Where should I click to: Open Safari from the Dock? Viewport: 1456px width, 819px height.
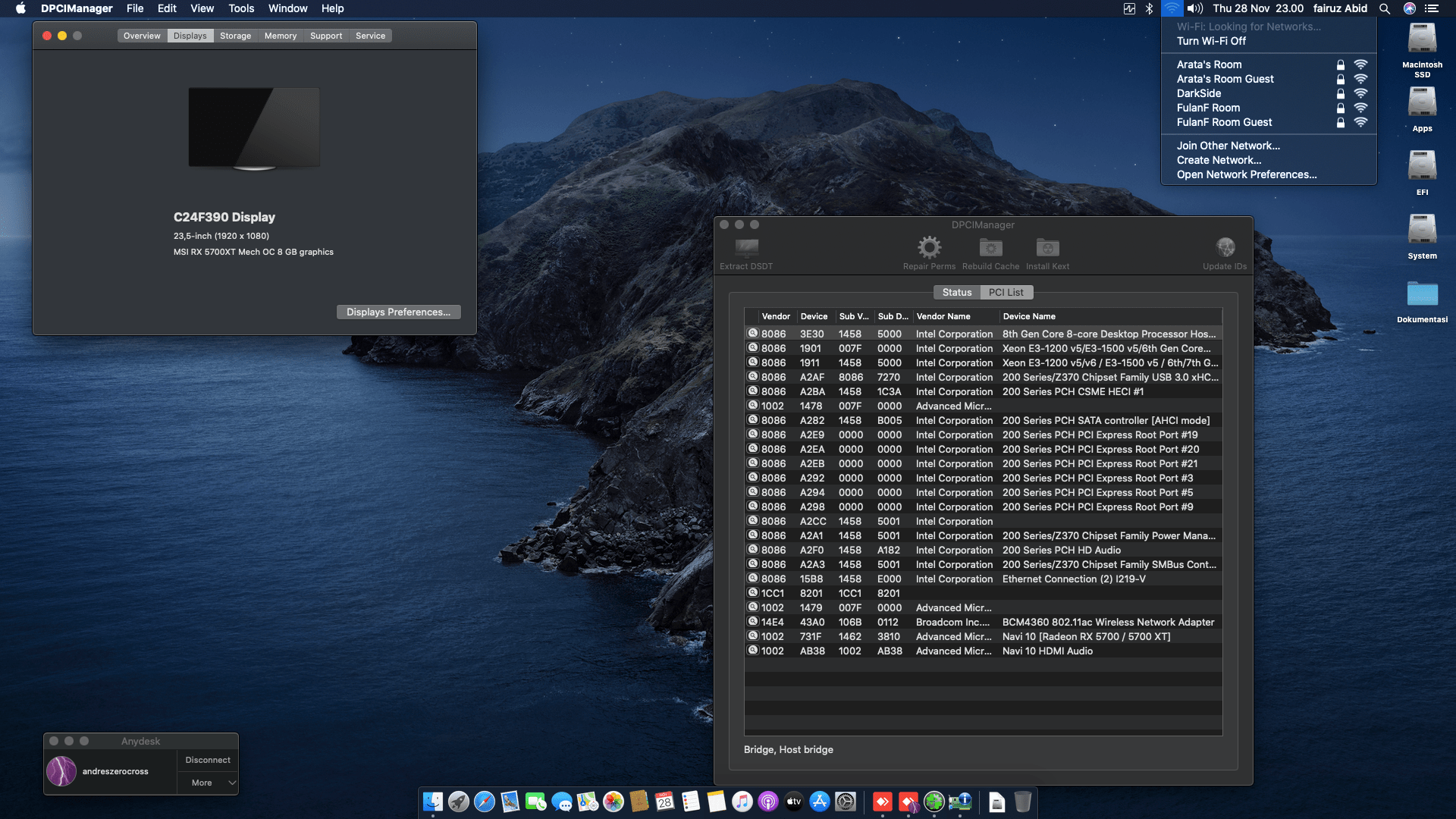[484, 802]
